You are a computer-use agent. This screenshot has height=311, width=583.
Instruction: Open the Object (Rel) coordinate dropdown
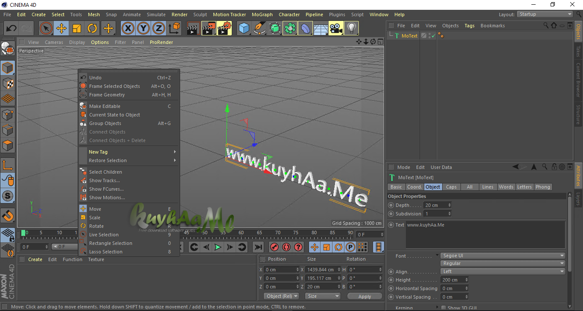(281, 296)
